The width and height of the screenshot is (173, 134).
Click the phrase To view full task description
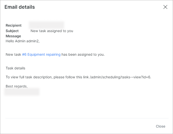(x=29, y=77)
